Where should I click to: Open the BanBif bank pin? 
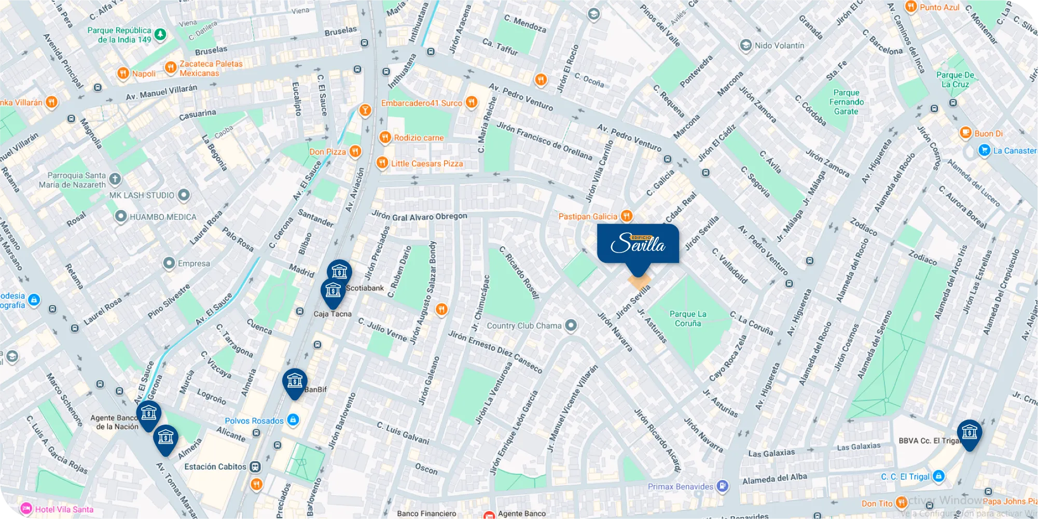click(x=295, y=384)
